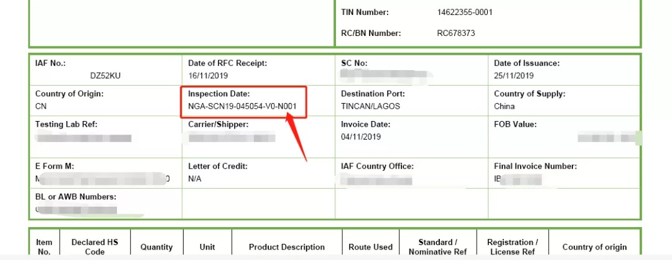Click the Route Used column header
This screenshot has height=260, width=672.
[x=370, y=247]
